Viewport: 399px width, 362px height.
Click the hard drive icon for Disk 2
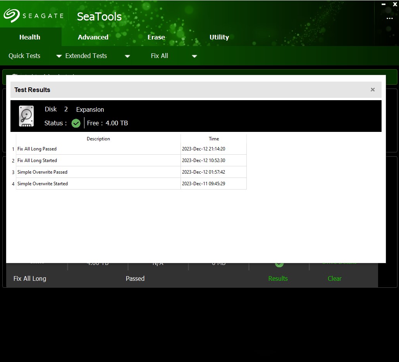pos(26,116)
